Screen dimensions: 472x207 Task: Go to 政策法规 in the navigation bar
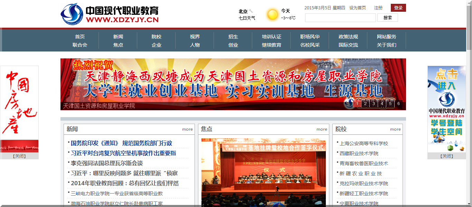[348, 37]
